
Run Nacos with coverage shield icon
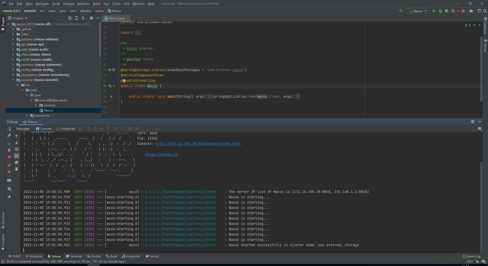click(447, 11)
